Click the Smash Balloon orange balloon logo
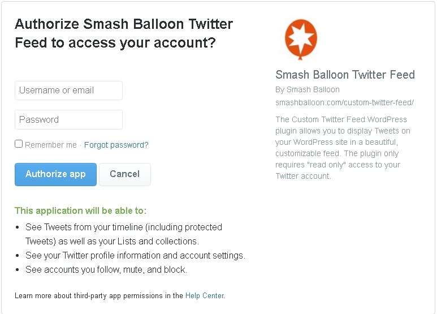Screen dimensions: 437x314 coord(301,39)
